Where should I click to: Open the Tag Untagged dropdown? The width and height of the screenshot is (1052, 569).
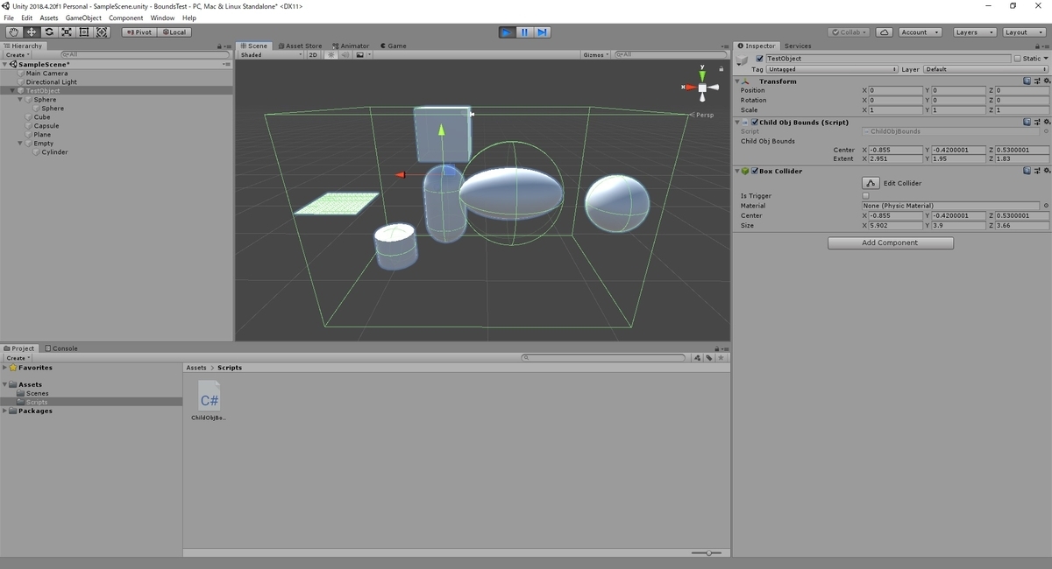[832, 69]
